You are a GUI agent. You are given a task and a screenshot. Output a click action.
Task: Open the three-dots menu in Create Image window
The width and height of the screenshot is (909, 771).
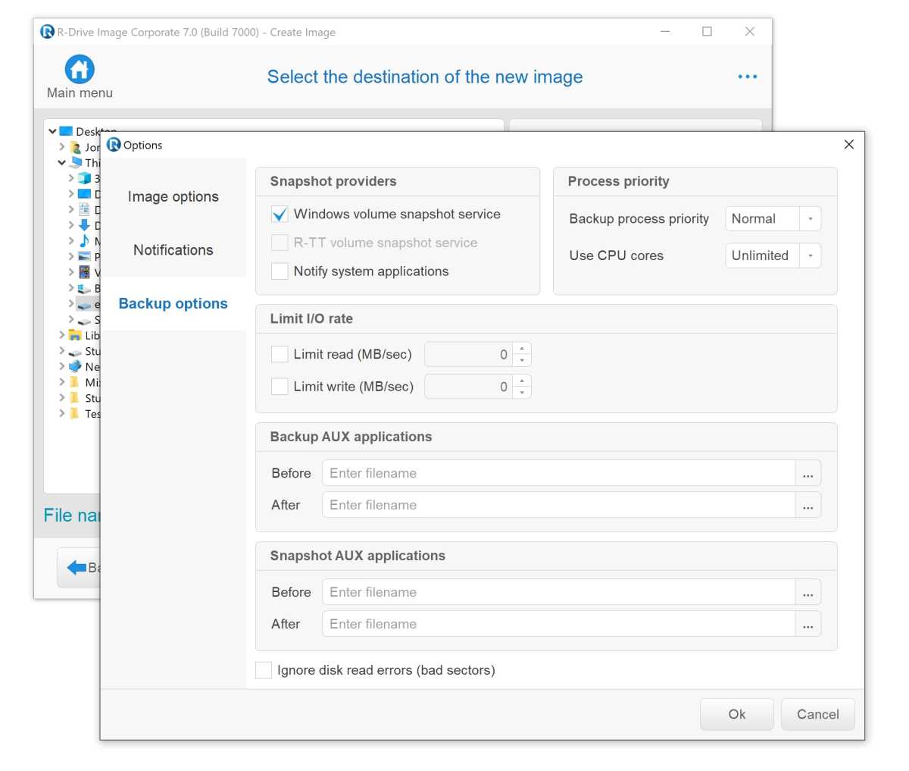748,77
